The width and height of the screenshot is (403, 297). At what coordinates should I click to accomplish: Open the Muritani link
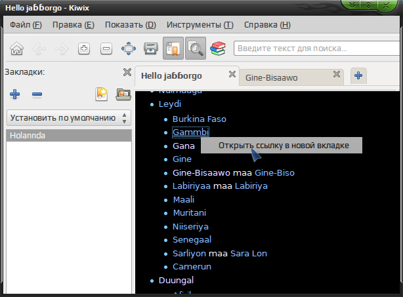190,213
